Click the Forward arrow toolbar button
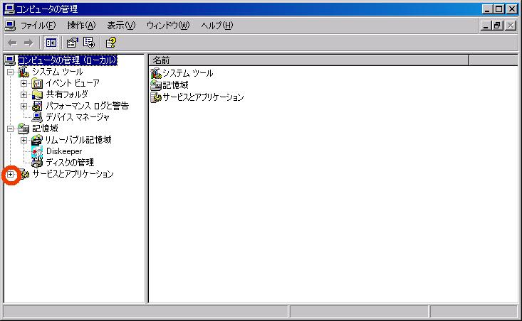This screenshot has width=522, height=321. pyautogui.click(x=28, y=43)
